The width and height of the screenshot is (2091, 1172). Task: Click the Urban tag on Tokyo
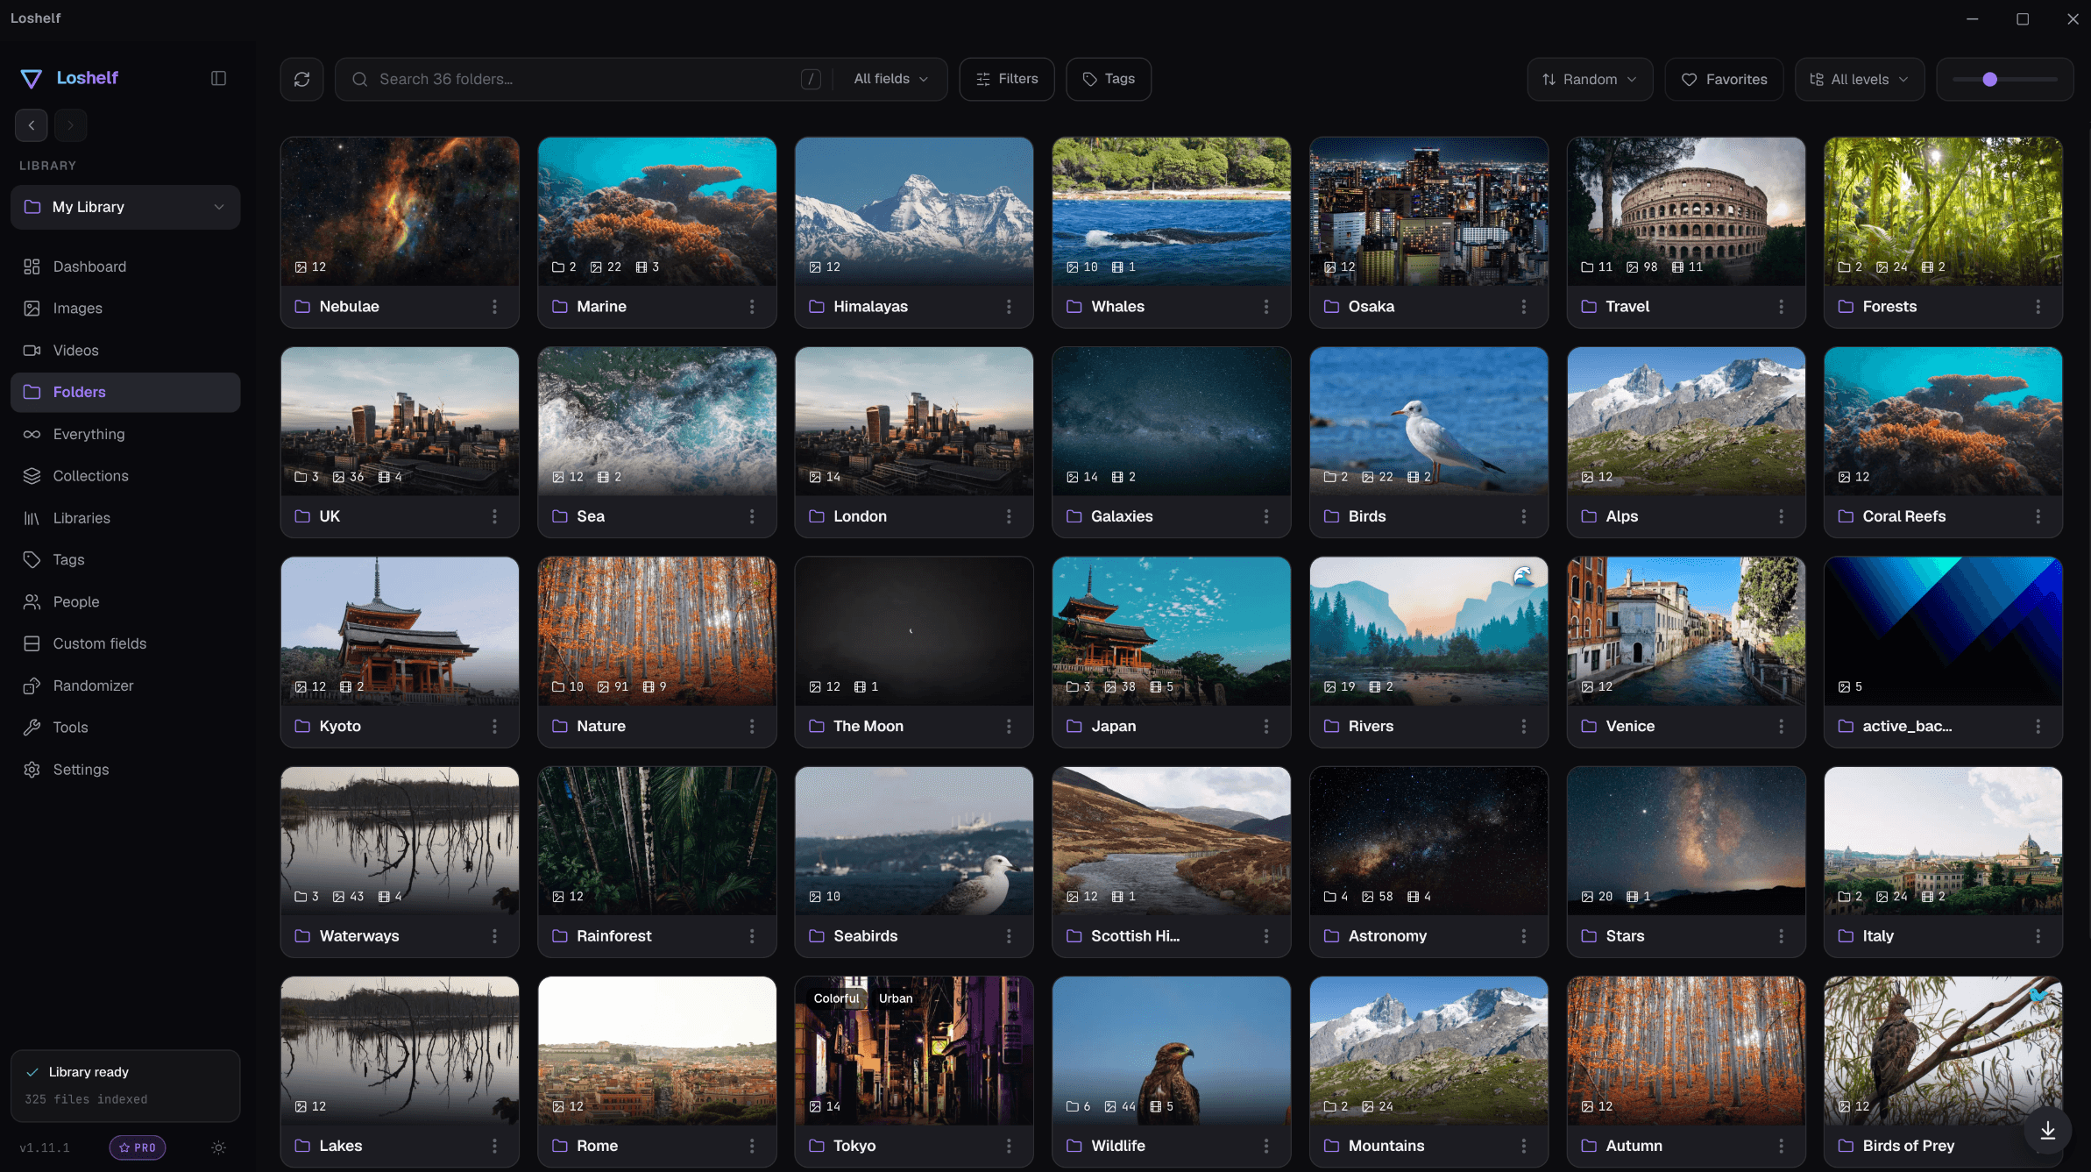coord(896,998)
